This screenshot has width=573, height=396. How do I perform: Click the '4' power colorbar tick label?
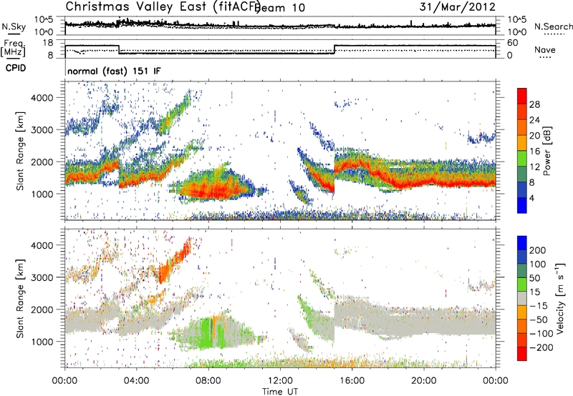click(x=531, y=198)
